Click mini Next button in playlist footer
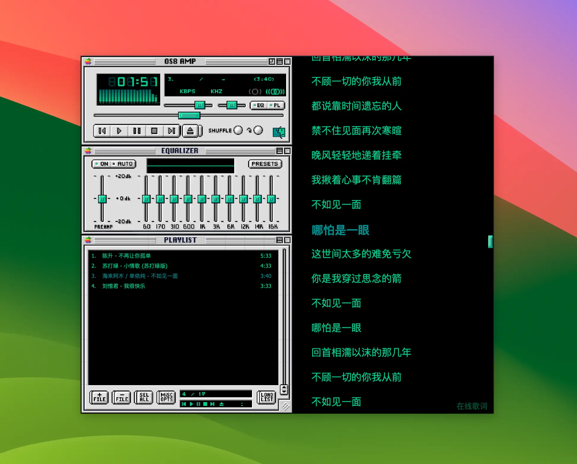Screen dimensions: 577x464 (x=213, y=404)
